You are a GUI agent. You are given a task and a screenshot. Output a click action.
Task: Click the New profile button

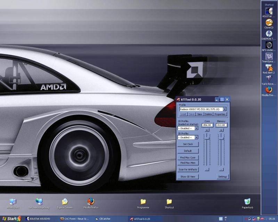(199, 114)
